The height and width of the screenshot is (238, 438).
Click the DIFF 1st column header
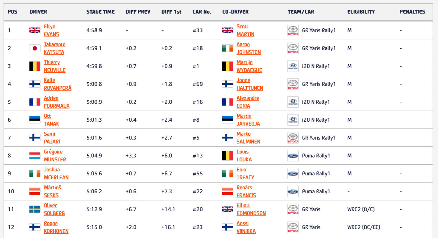pyautogui.click(x=171, y=12)
